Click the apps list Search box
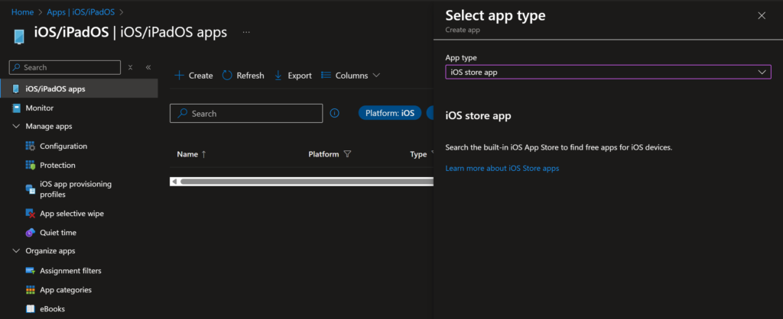Viewport: 783px width, 319px height. coord(246,113)
